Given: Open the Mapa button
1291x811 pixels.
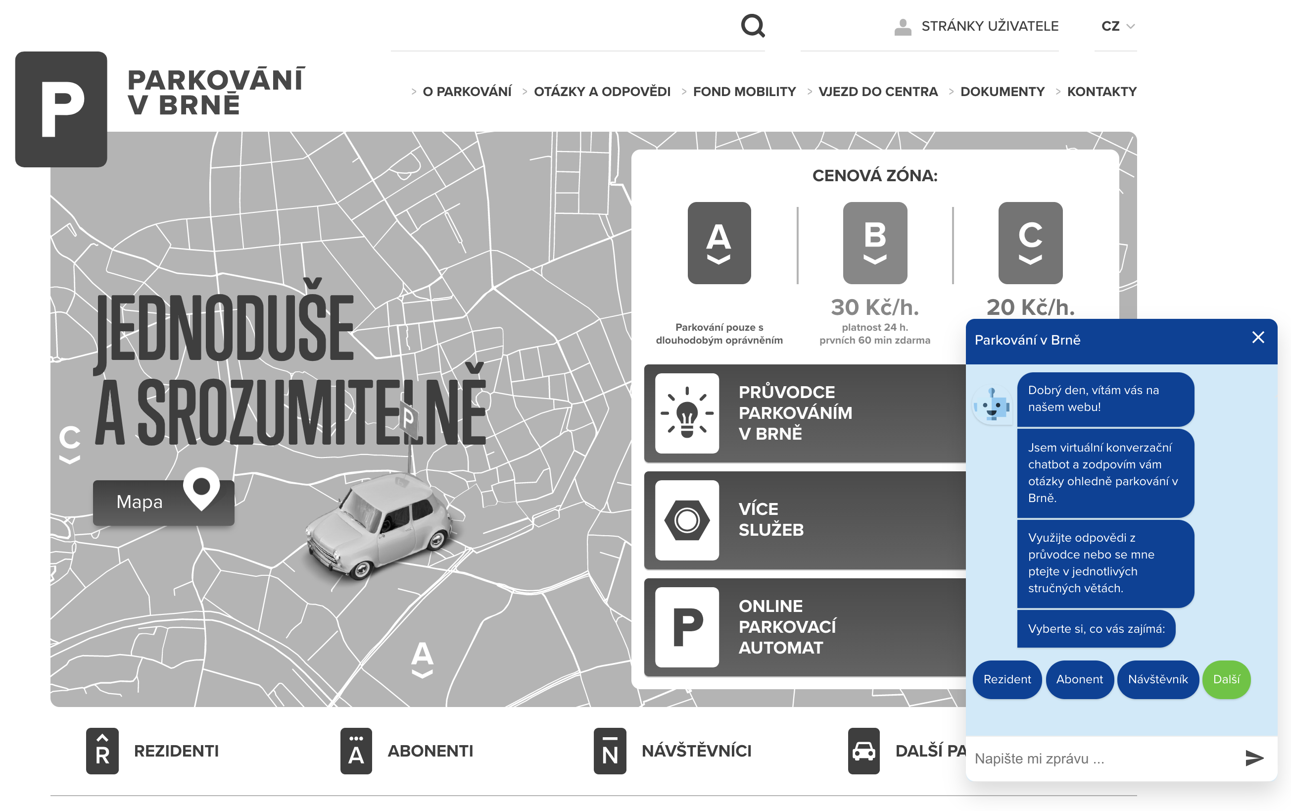Looking at the screenshot, I should click(x=163, y=502).
